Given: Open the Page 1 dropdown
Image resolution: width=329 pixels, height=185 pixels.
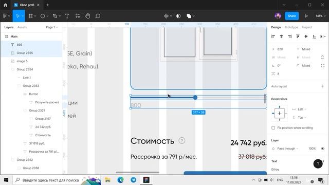Looking at the screenshot, I should coord(51,27).
